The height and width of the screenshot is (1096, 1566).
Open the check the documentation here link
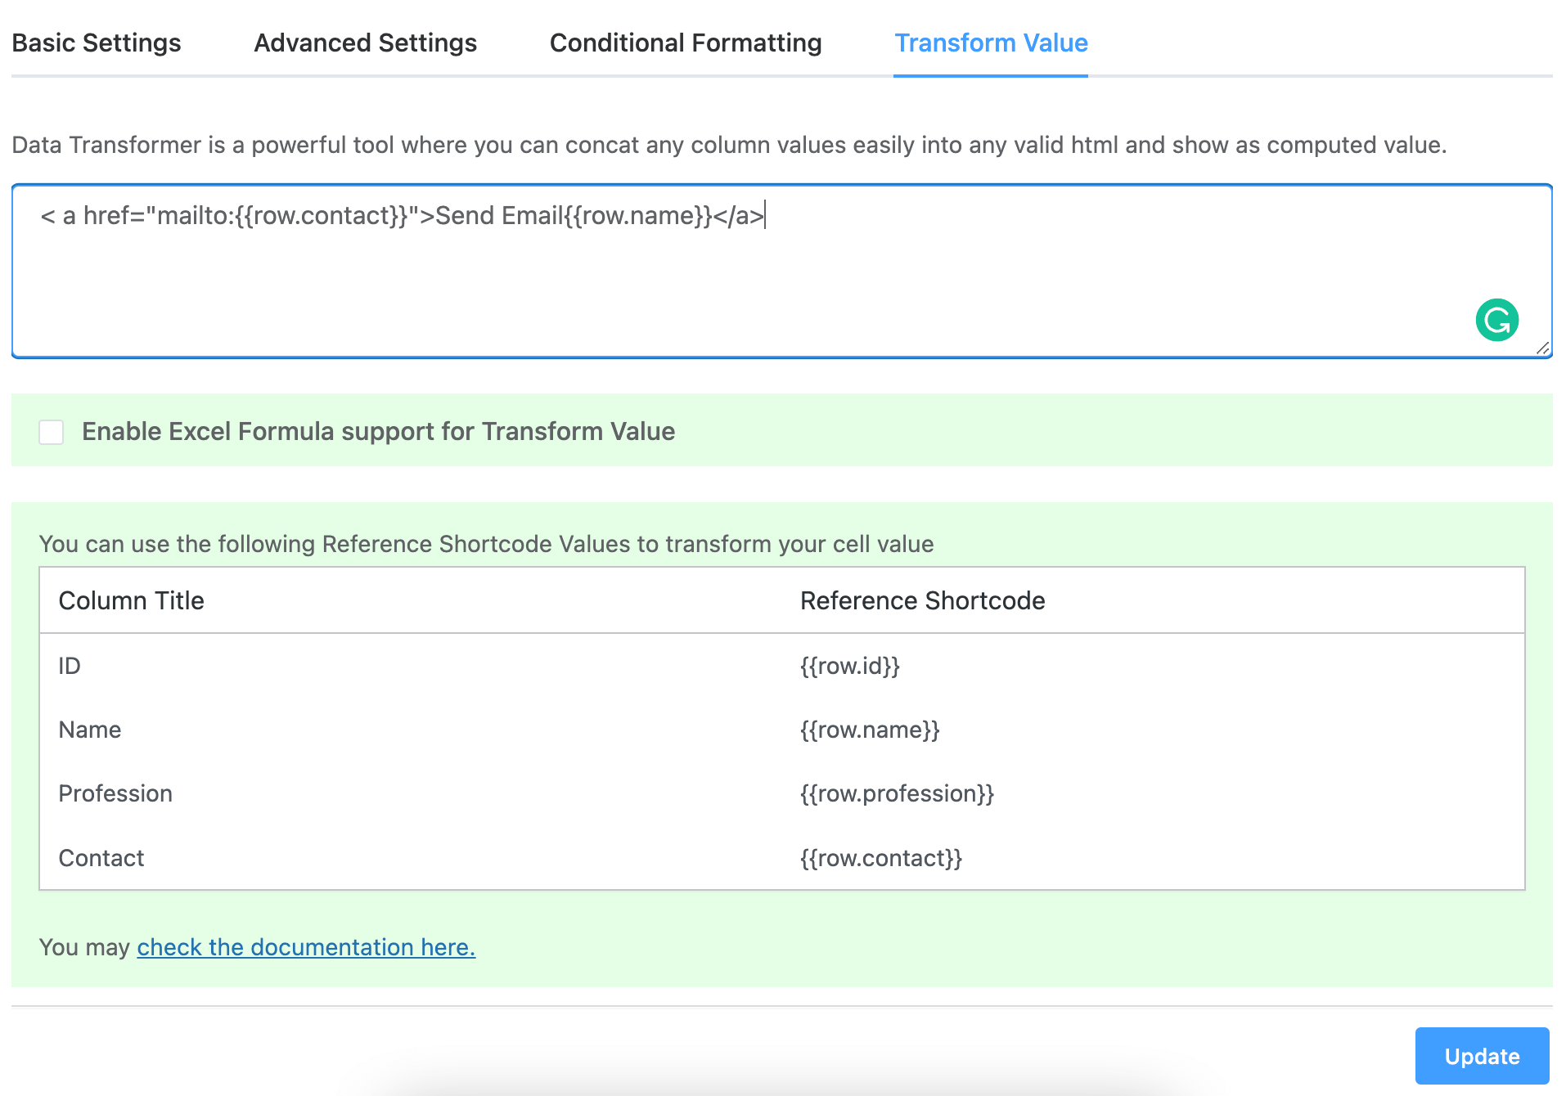pos(306,947)
